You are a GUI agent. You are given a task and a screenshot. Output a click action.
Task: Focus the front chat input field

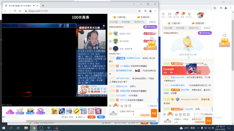(134, 113)
